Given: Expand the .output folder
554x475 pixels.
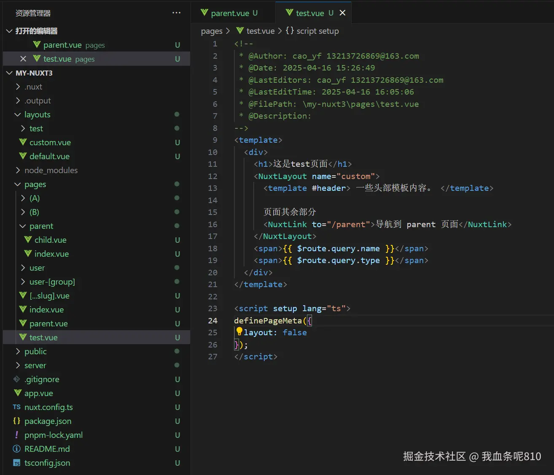Looking at the screenshot, I should (x=18, y=100).
